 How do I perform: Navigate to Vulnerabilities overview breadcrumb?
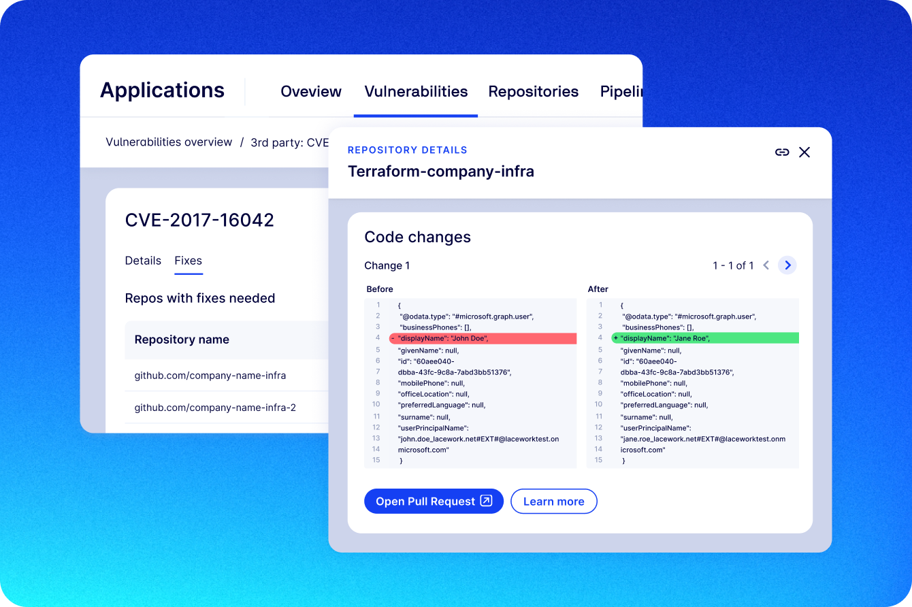[x=169, y=142]
